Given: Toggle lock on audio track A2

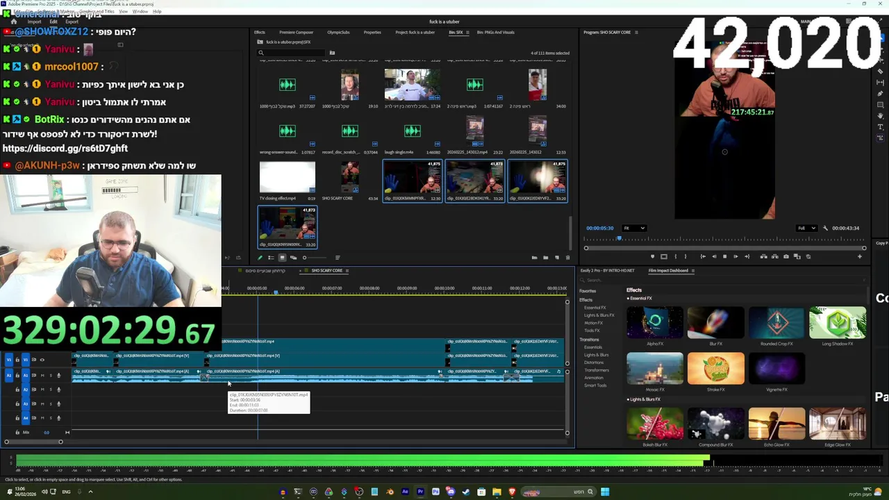Looking at the screenshot, I should click(x=17, y=390).
